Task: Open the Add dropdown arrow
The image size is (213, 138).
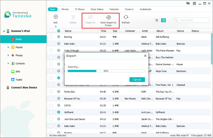Action: click(x=56, y=27)
